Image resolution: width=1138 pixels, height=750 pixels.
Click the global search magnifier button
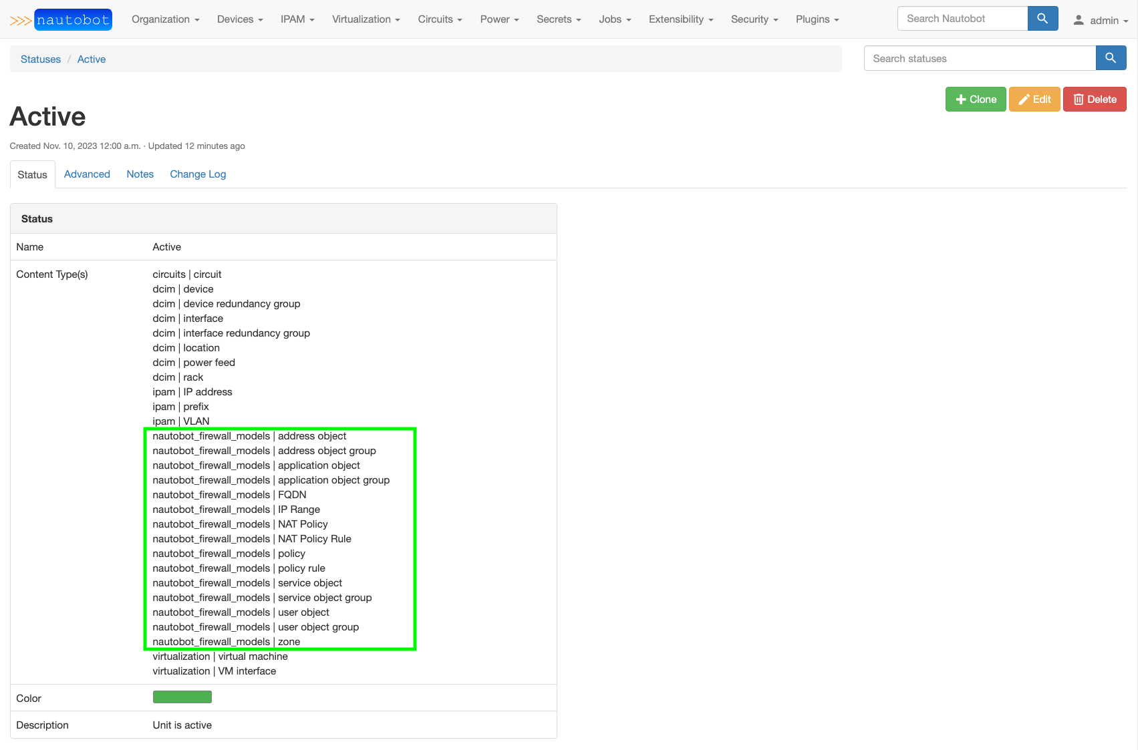[1042, 19]
